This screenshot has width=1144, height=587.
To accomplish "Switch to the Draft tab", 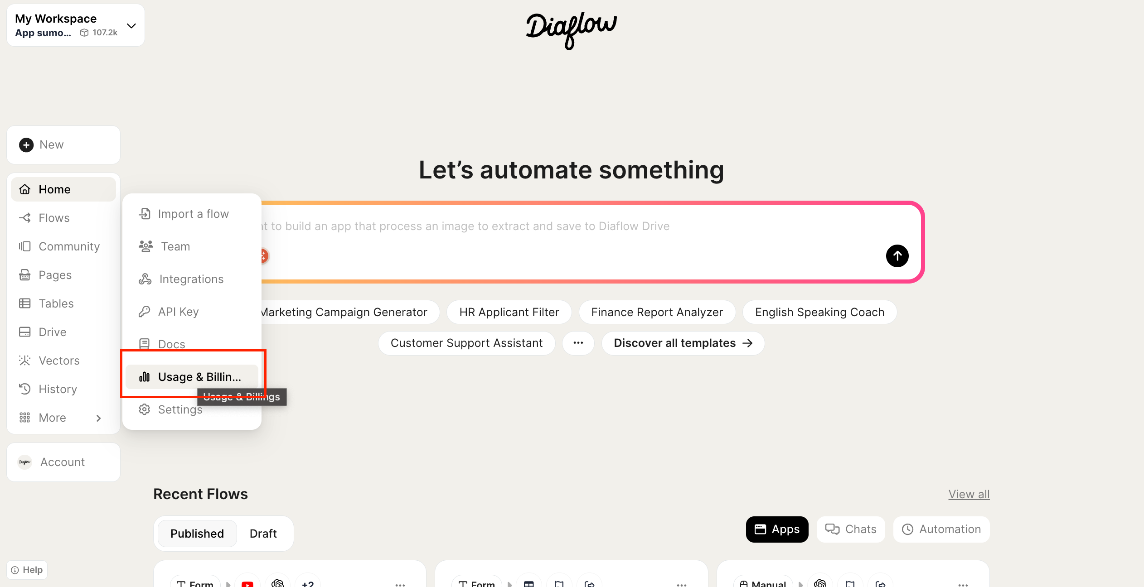I will pyautogui.click(x=263, y=534).
